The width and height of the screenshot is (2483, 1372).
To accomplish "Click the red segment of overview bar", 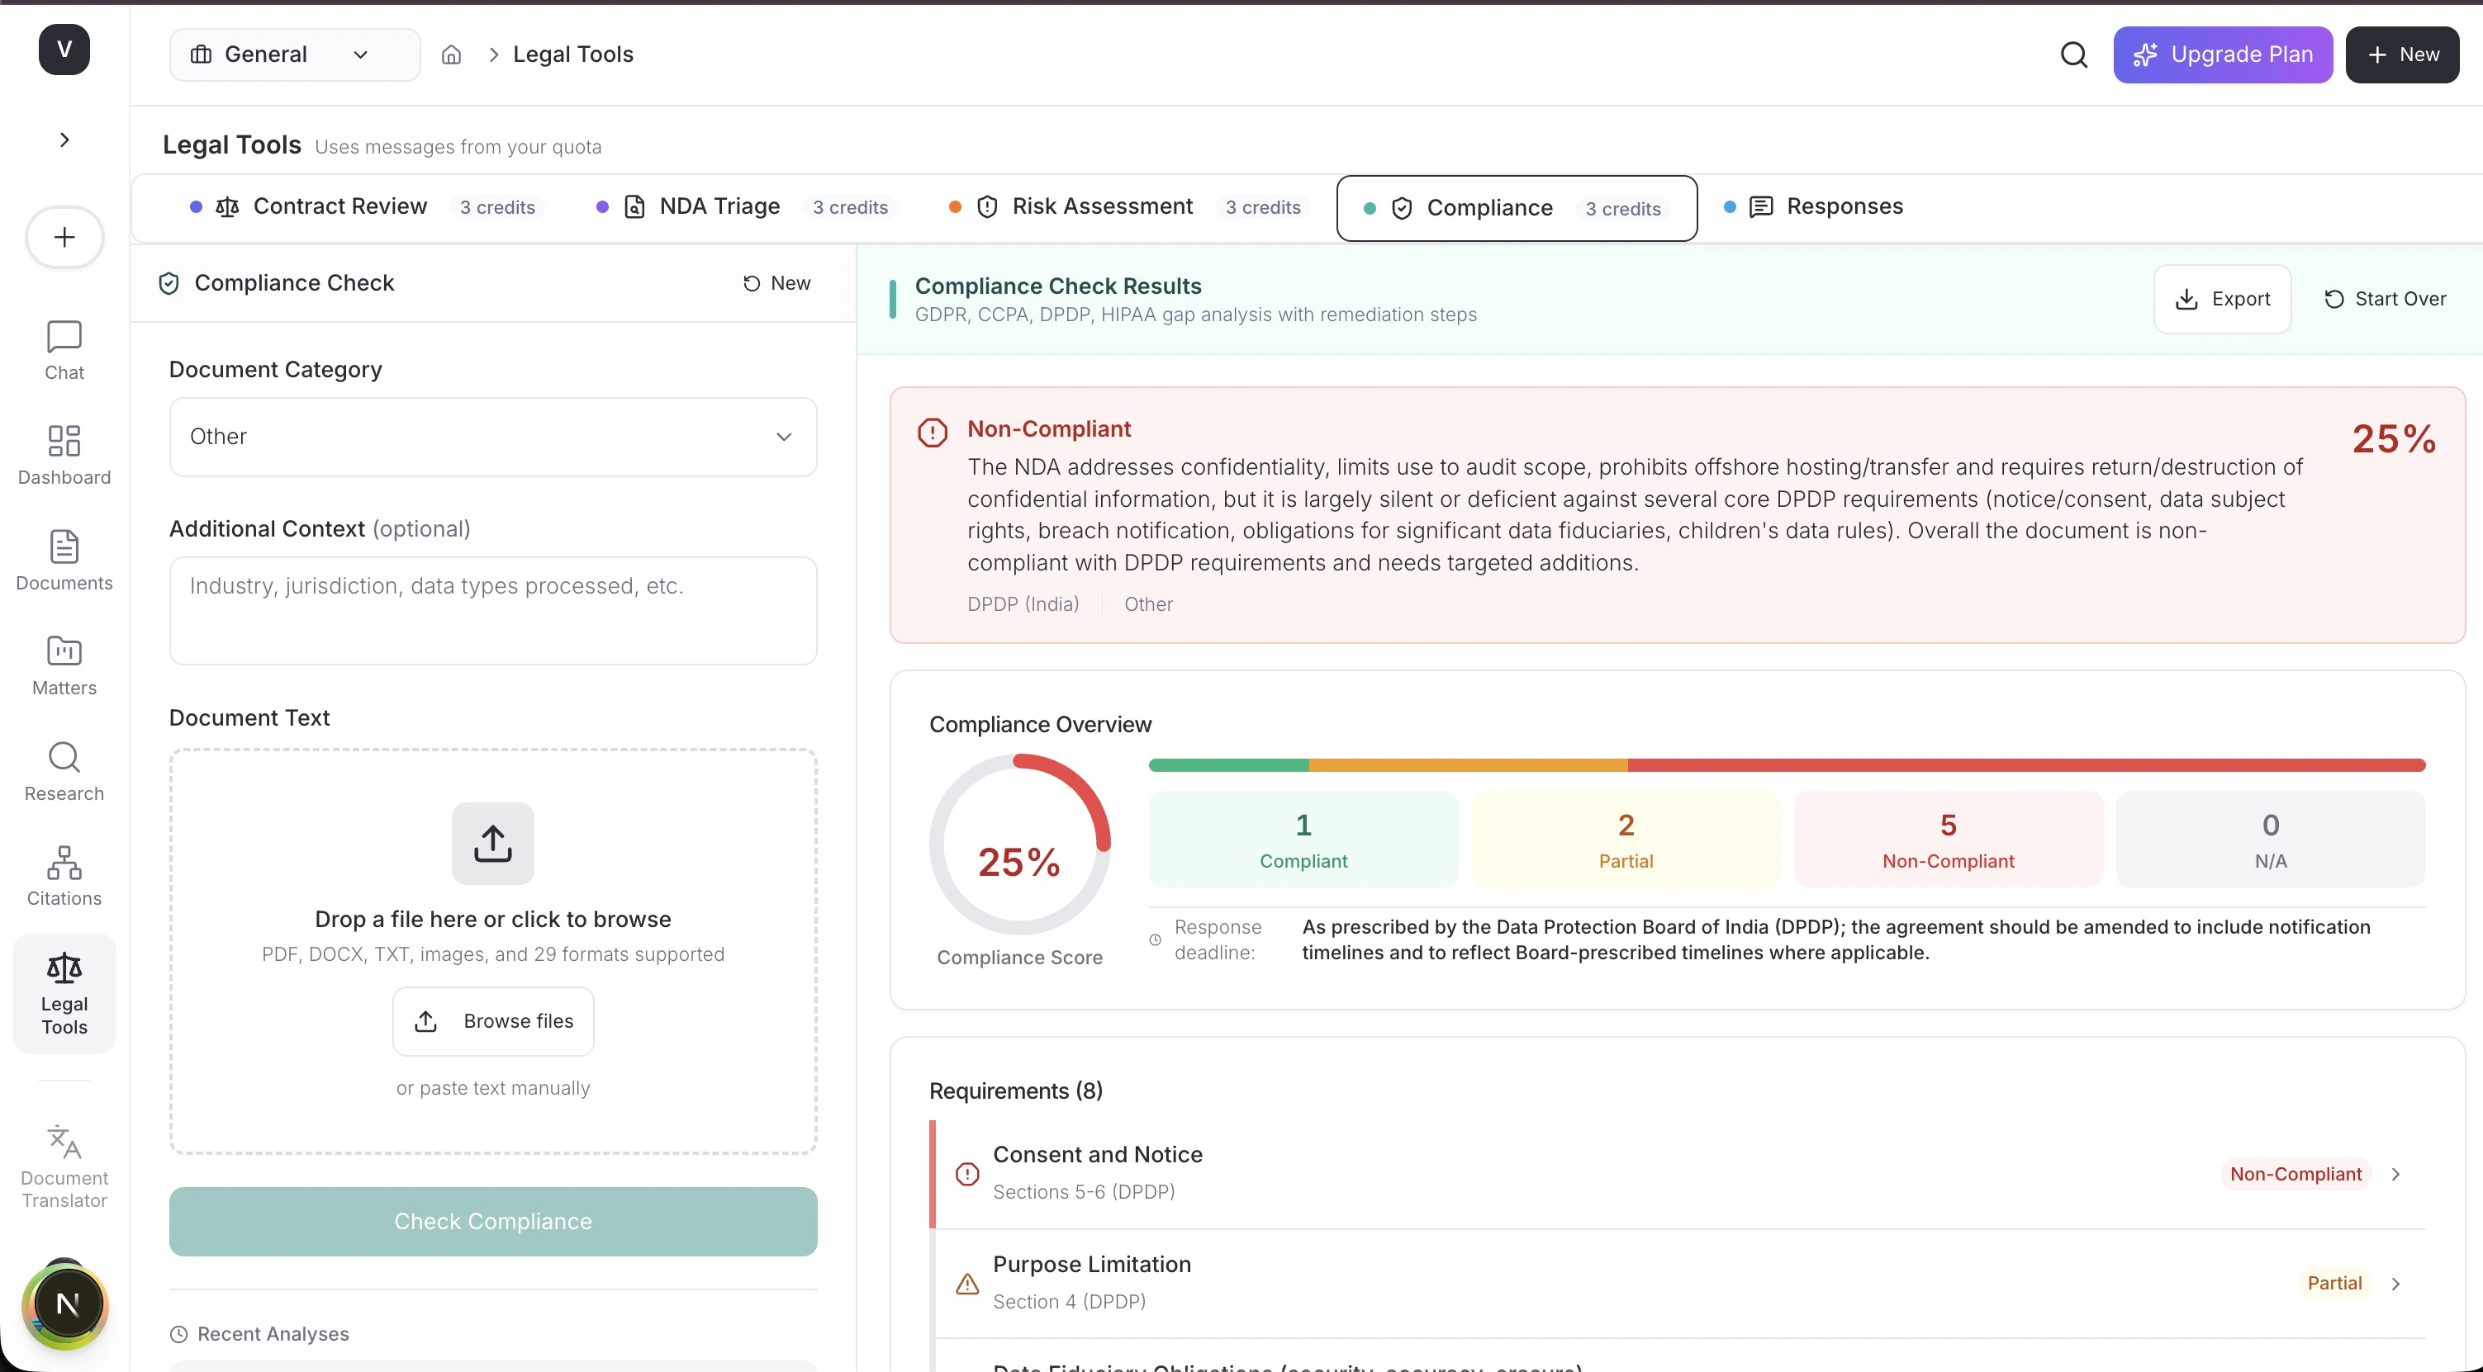I will (2027, 765).
